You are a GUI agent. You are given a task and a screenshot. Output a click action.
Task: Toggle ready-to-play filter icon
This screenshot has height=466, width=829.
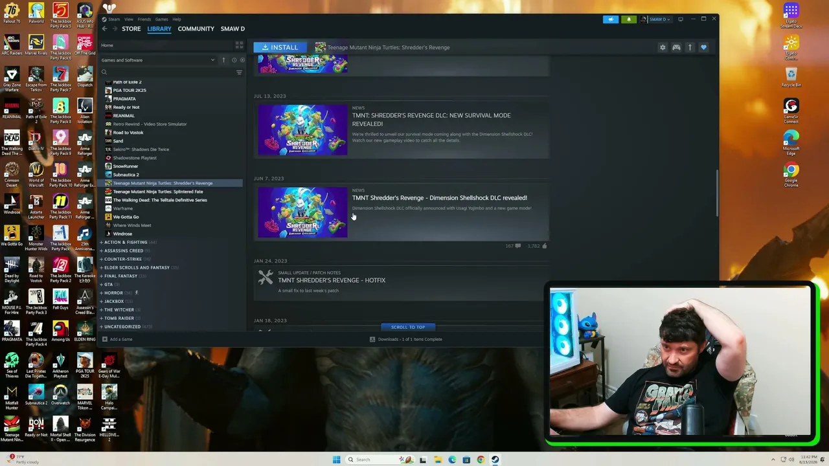(242, 60)
